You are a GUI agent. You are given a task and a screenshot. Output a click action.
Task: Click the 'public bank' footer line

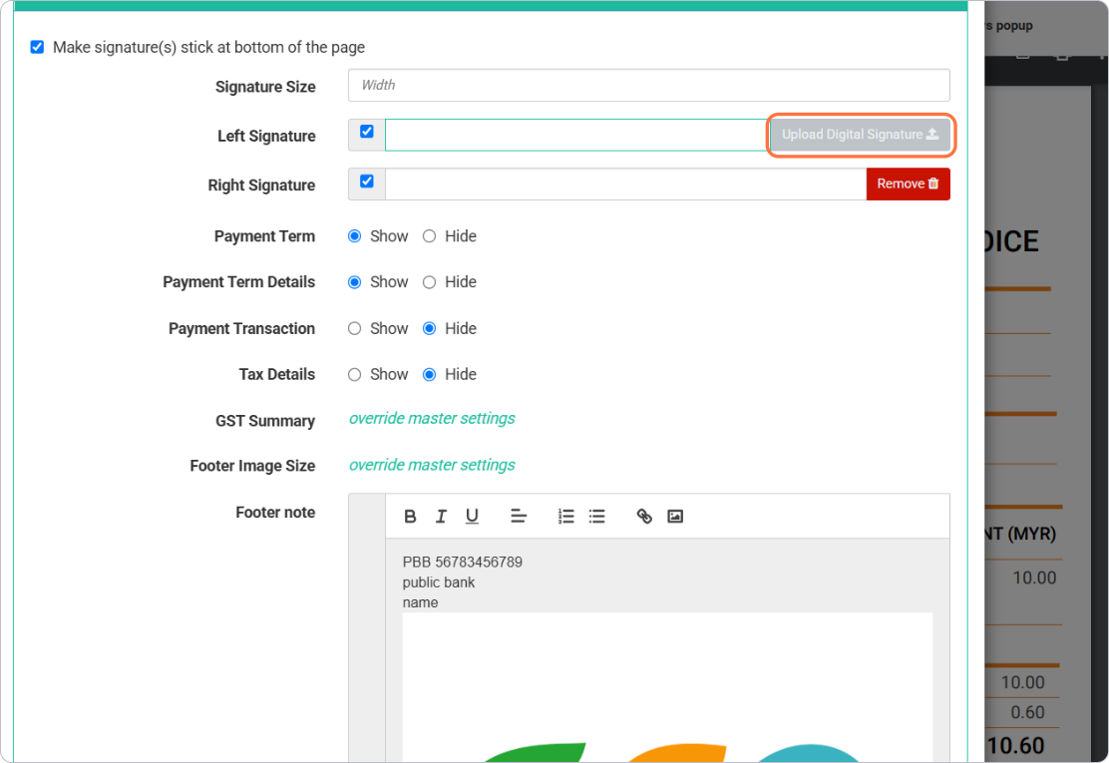pos(439,582)
